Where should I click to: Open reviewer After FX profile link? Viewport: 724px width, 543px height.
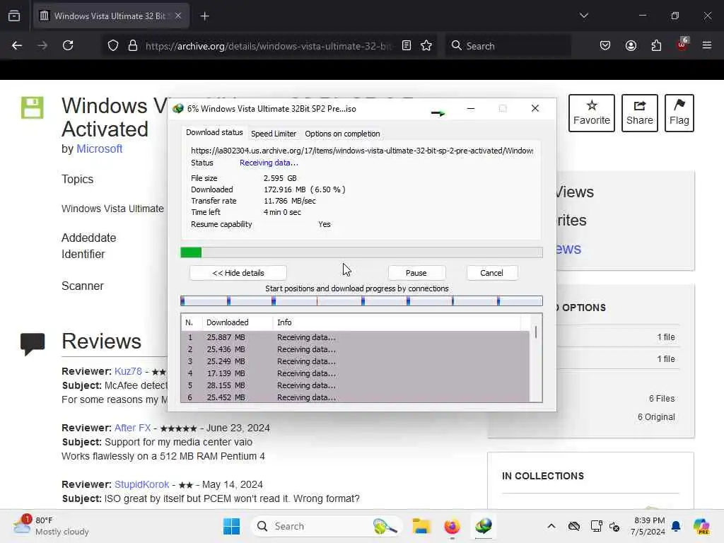pos(132,428)
